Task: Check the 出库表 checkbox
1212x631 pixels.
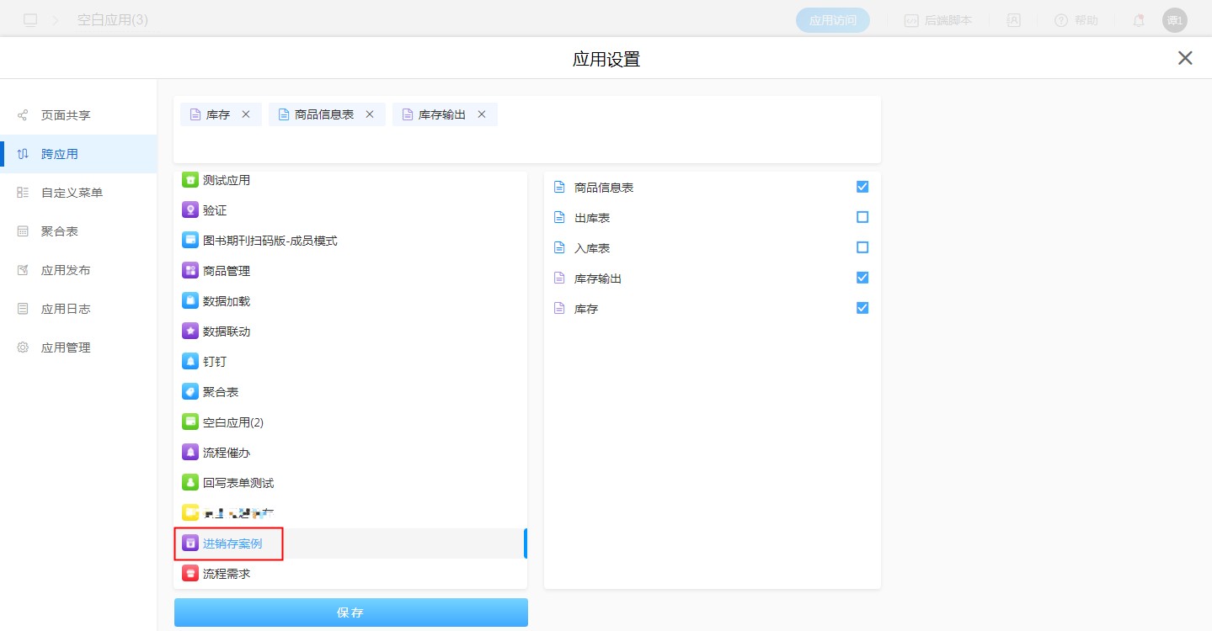Action: pyautogui.click(x=862, y=217)
